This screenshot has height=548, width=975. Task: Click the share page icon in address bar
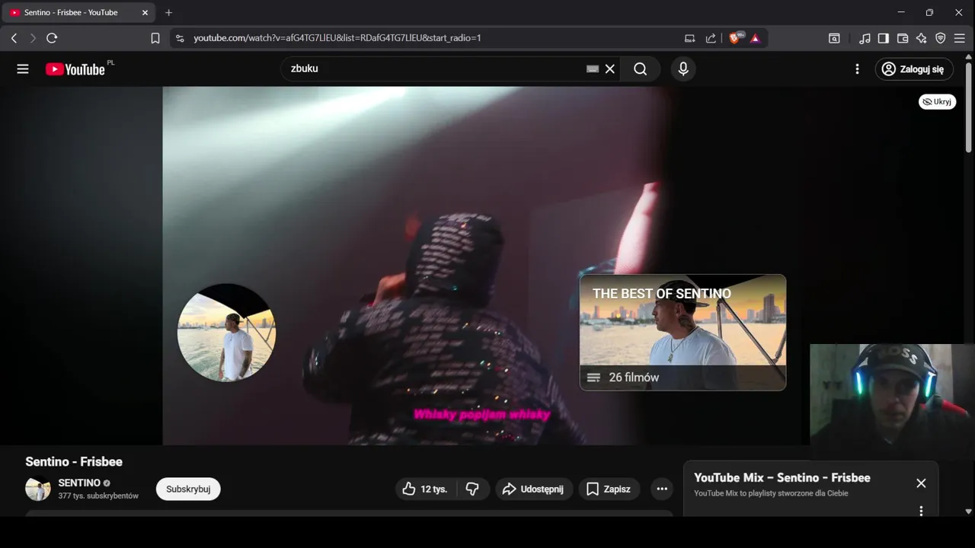711,38
